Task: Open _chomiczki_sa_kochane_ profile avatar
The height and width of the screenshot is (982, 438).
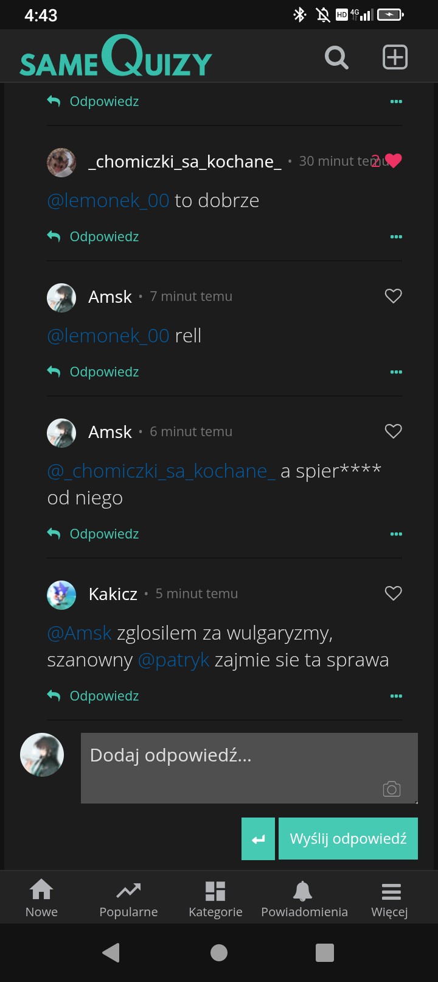Action: tap(61, 162)
